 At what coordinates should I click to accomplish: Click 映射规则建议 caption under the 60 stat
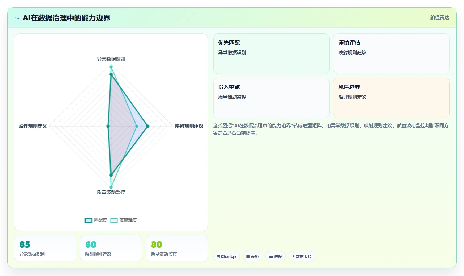(98, 254)
